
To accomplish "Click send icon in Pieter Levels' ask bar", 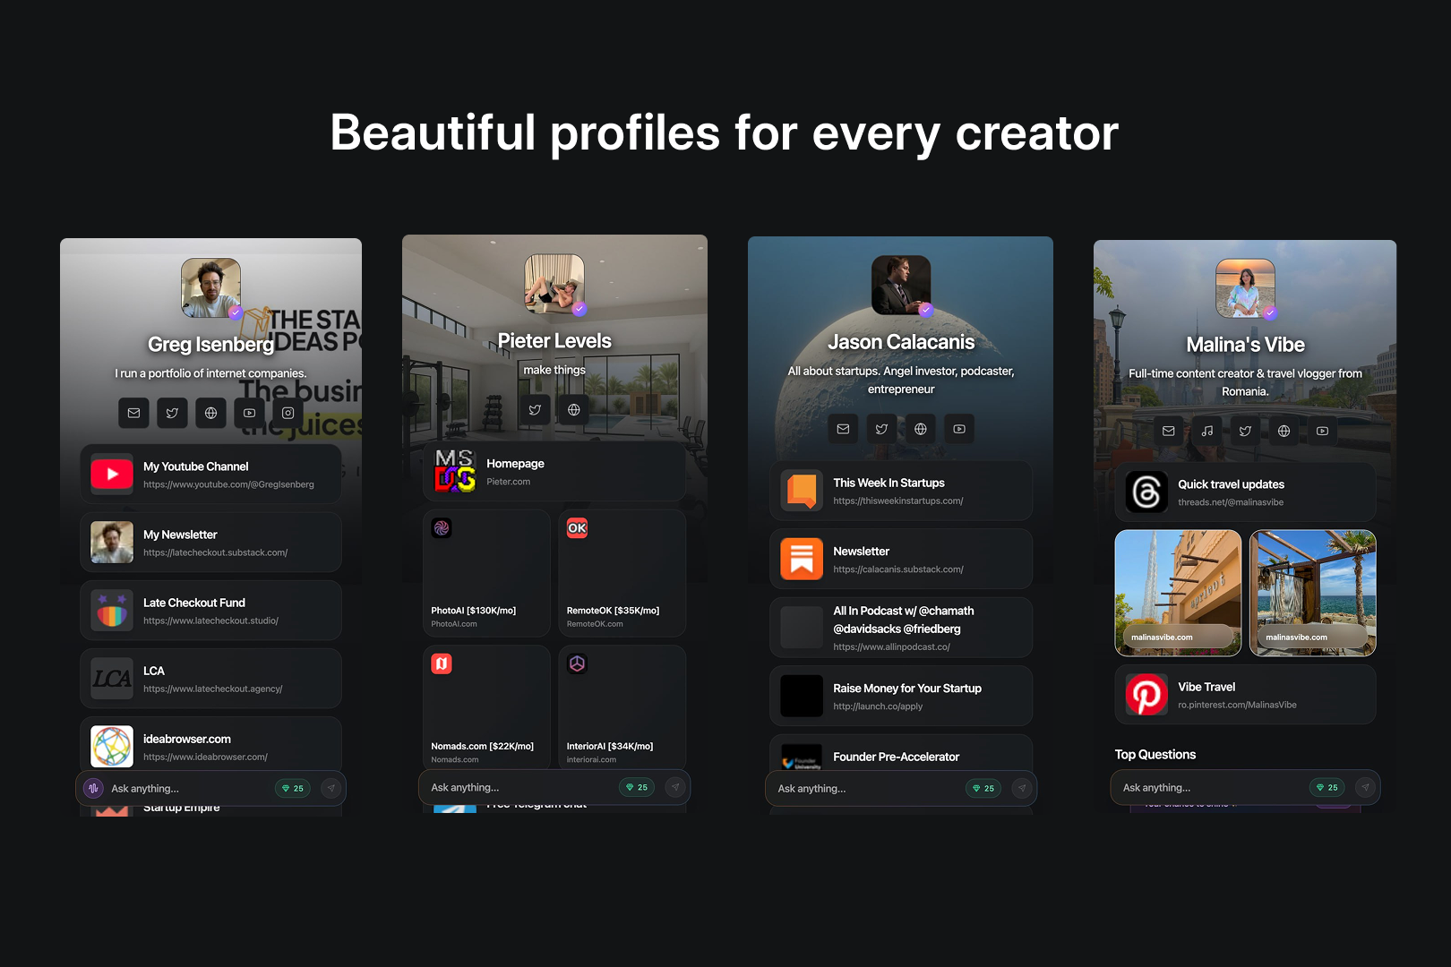I will (x=674, y=787).
